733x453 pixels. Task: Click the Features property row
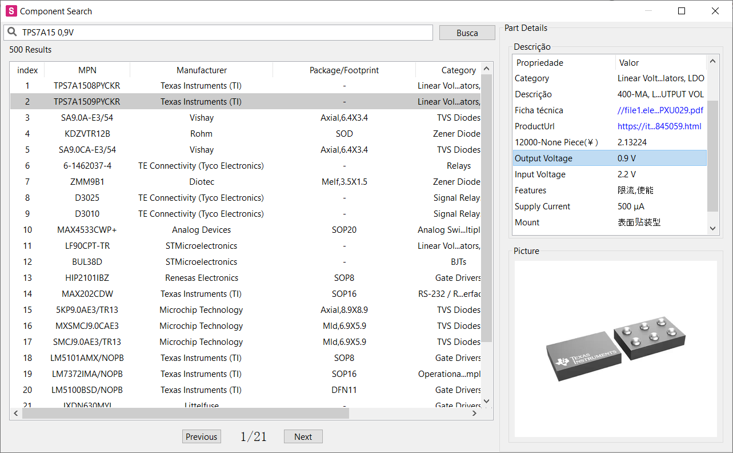[x=610, y=190]
